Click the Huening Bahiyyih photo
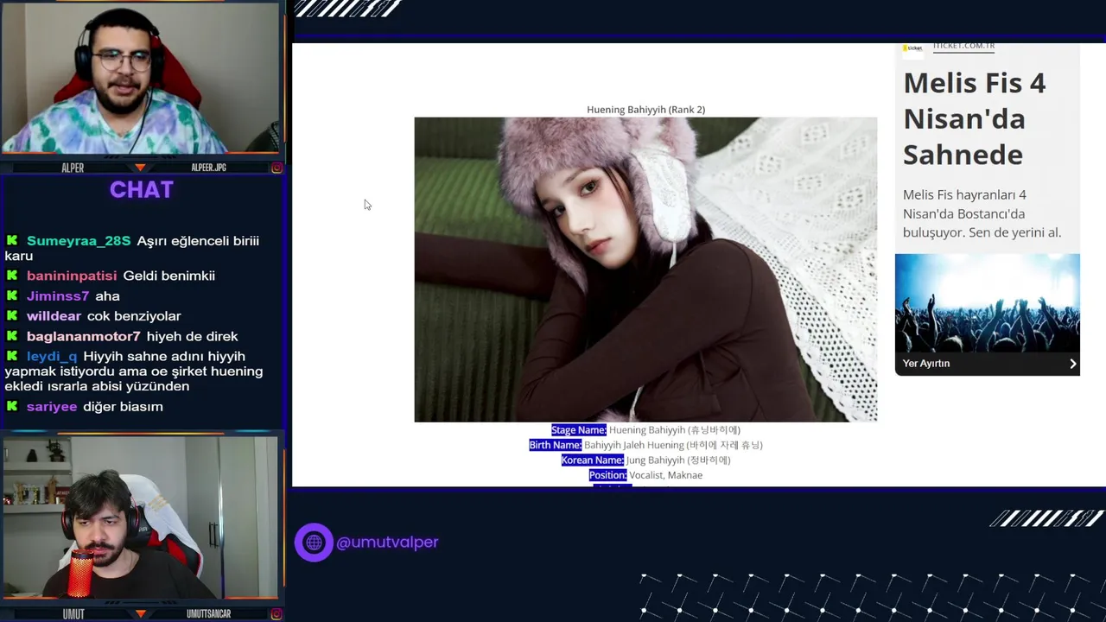This screenshot has width=1106, height=622. pos(645,270)
